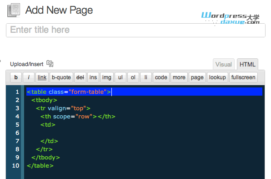Viewport: 271px width, 179px height.
Task: Select the HTML editor tab
Action: click(247, 64)
